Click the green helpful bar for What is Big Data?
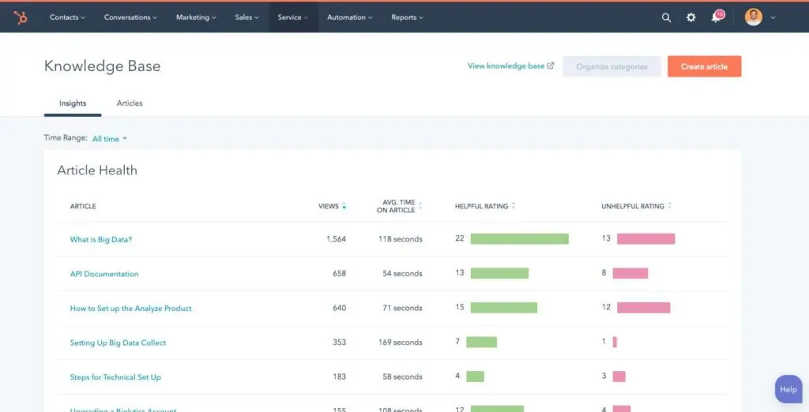 pos(520,238)
